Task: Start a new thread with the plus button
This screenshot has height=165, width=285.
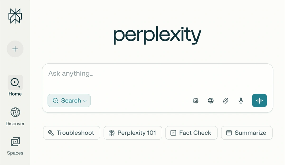Action: [x=15, y=49]
